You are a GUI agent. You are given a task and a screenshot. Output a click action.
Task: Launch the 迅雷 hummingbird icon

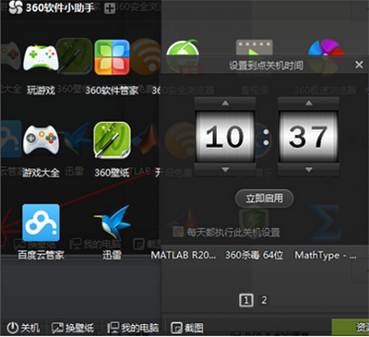(112, 222)
